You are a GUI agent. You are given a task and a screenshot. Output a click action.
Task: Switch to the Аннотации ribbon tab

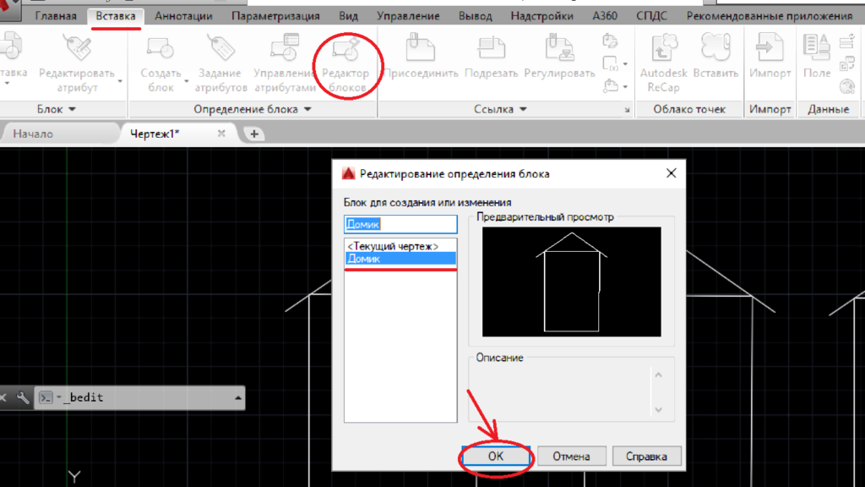click(x=183, y=16)
